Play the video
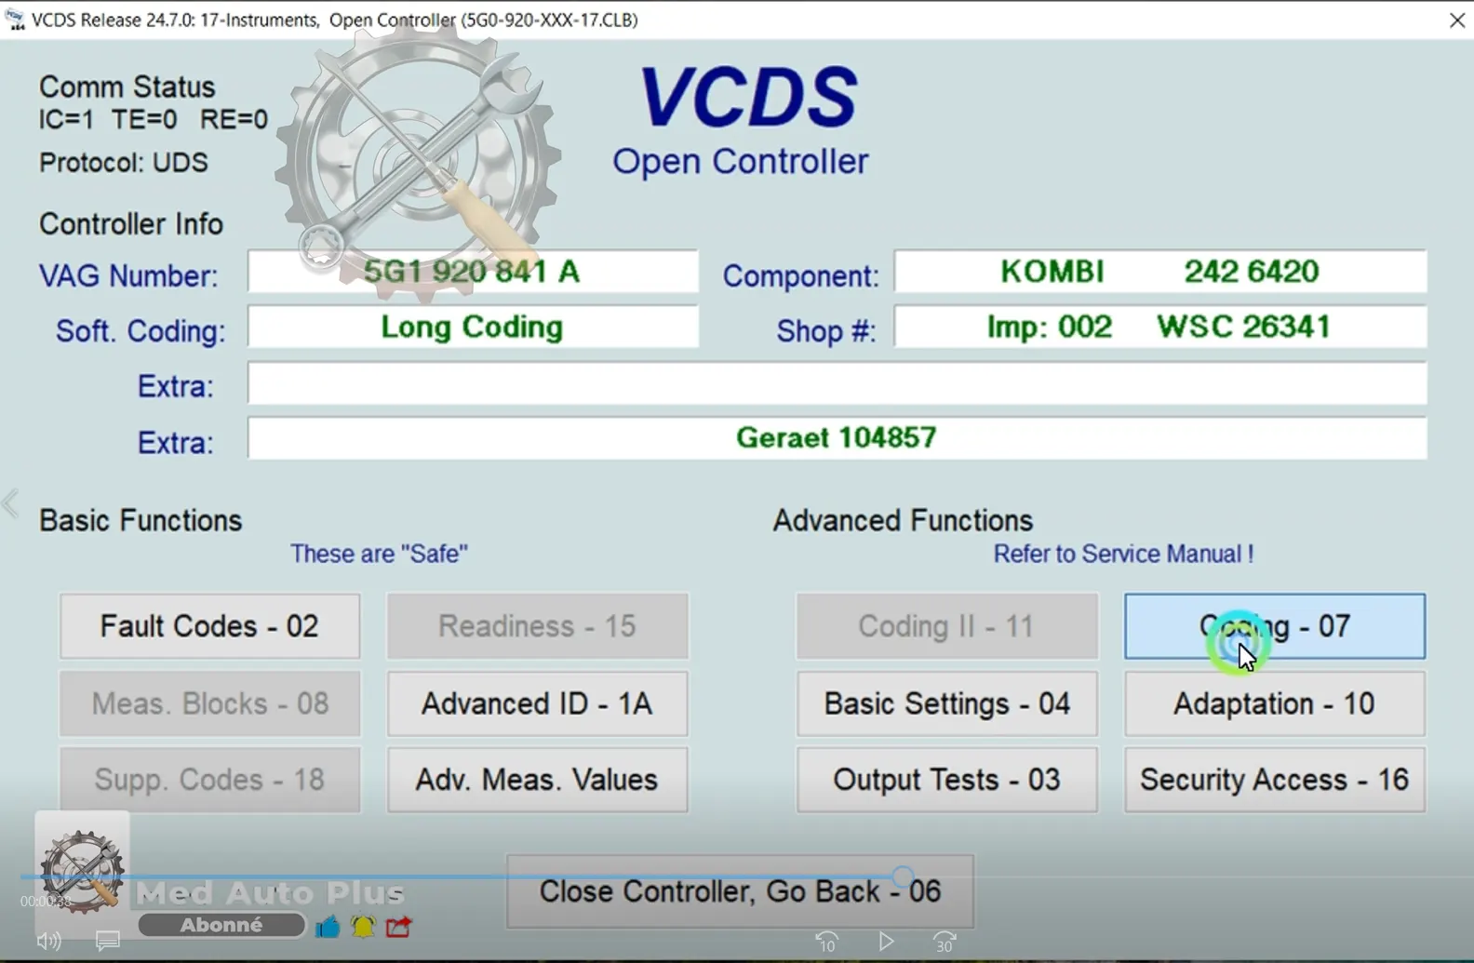 point(886,942)
